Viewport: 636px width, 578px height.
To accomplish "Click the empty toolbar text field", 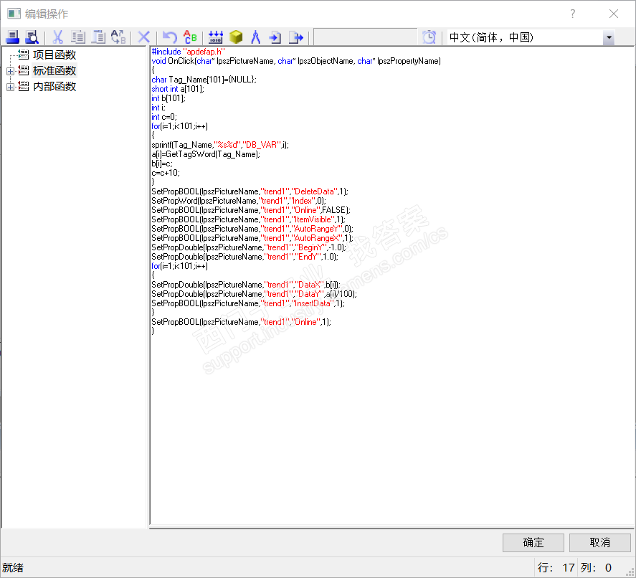I will click(366, 37).
